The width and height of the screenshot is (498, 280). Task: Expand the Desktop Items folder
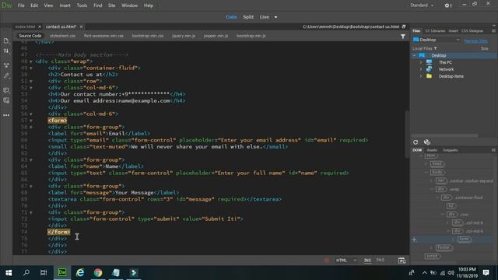(x=421, y=76)
